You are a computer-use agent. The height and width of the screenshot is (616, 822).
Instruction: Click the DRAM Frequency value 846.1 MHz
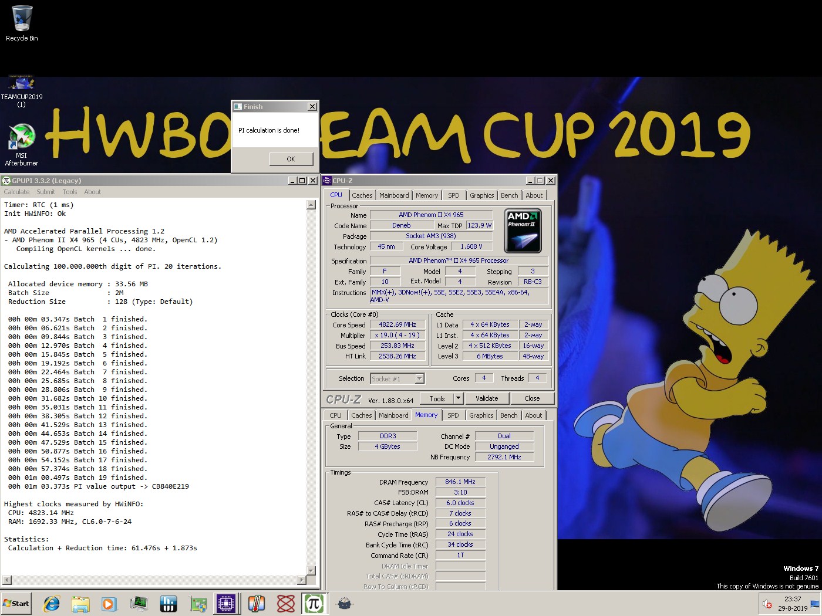tap(460, 482)
